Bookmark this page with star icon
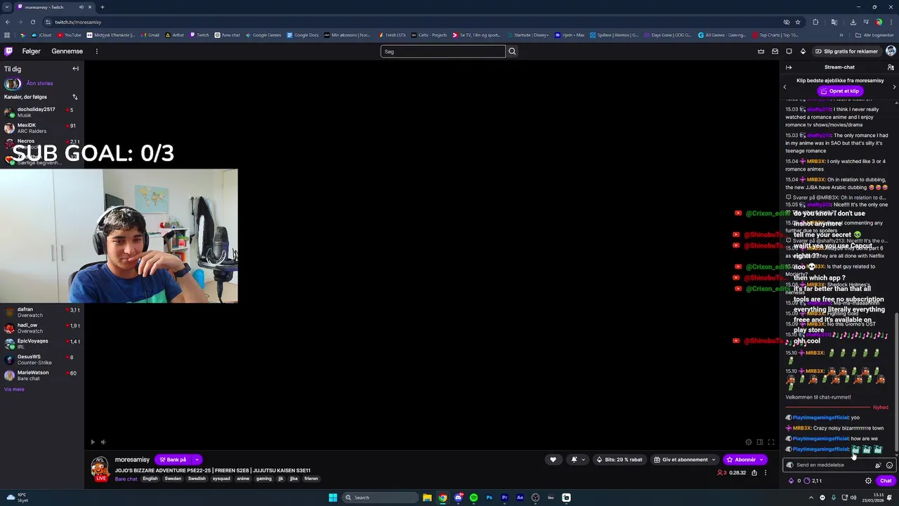Screen dimensions: 899x506 [799, 22]
